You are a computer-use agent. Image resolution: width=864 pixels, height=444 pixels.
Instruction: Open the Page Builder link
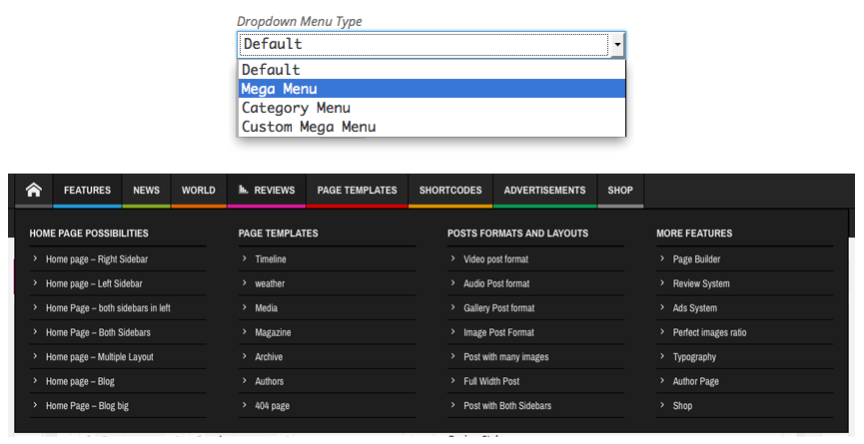[x=696, y=259]
